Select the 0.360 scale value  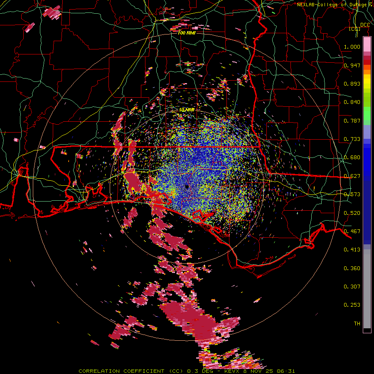click(x=352, y=268)
